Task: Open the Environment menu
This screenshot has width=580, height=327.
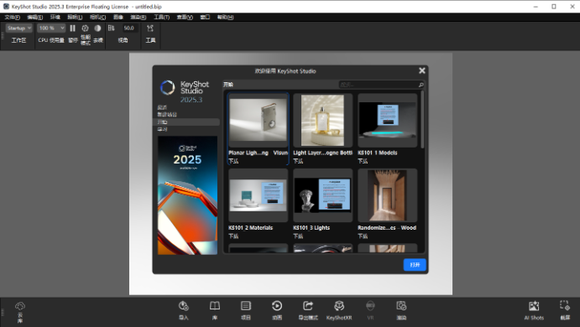Action: click(55, 17)
